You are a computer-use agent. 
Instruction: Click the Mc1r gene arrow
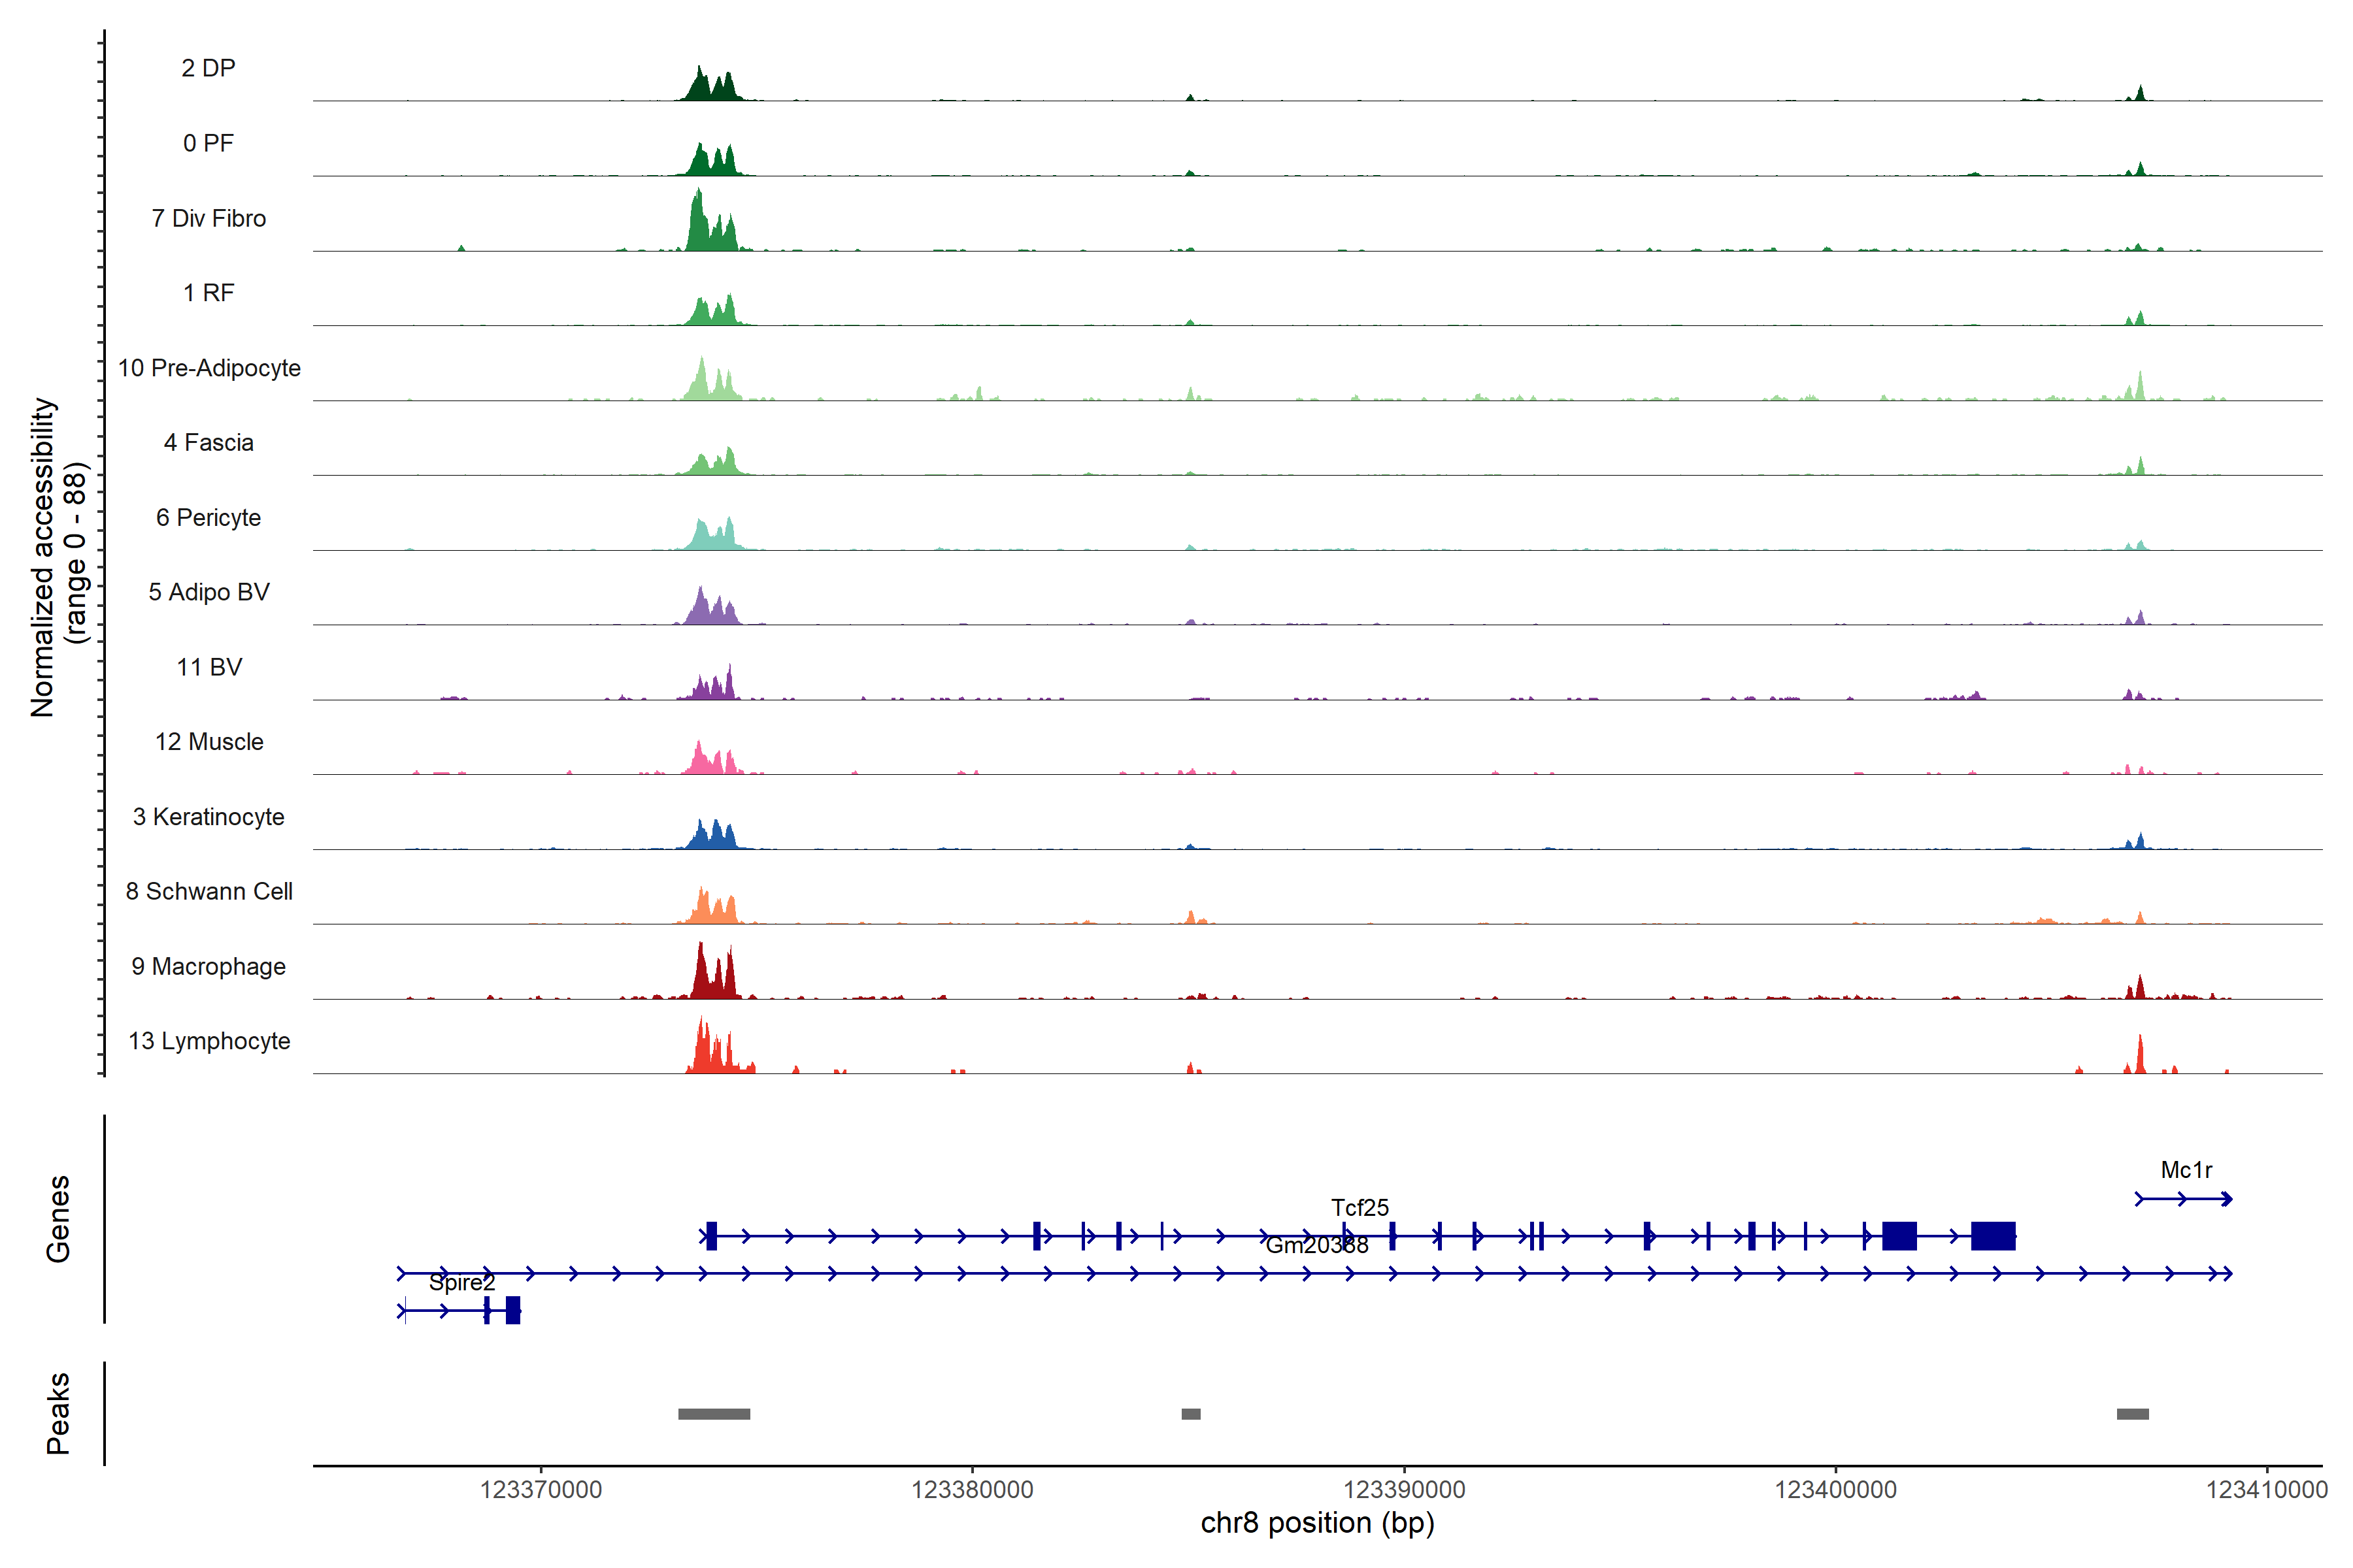tap(2183, 1199)
